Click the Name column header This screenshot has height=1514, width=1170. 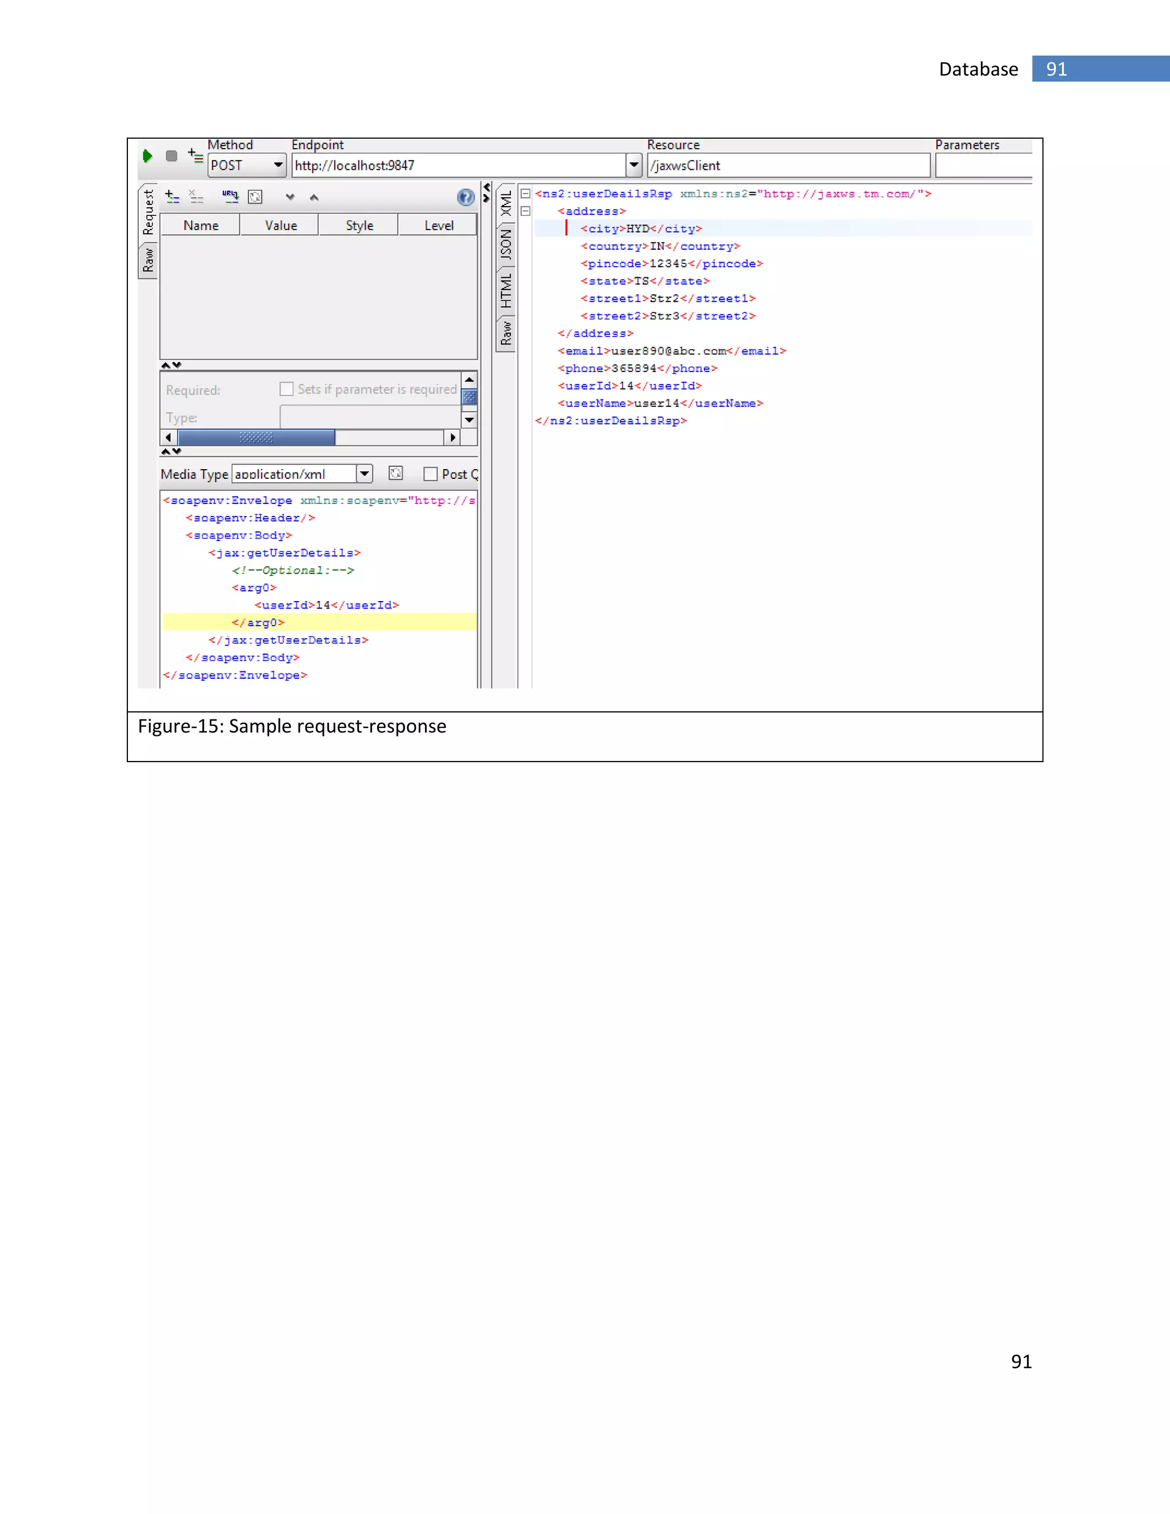point(201,225)
